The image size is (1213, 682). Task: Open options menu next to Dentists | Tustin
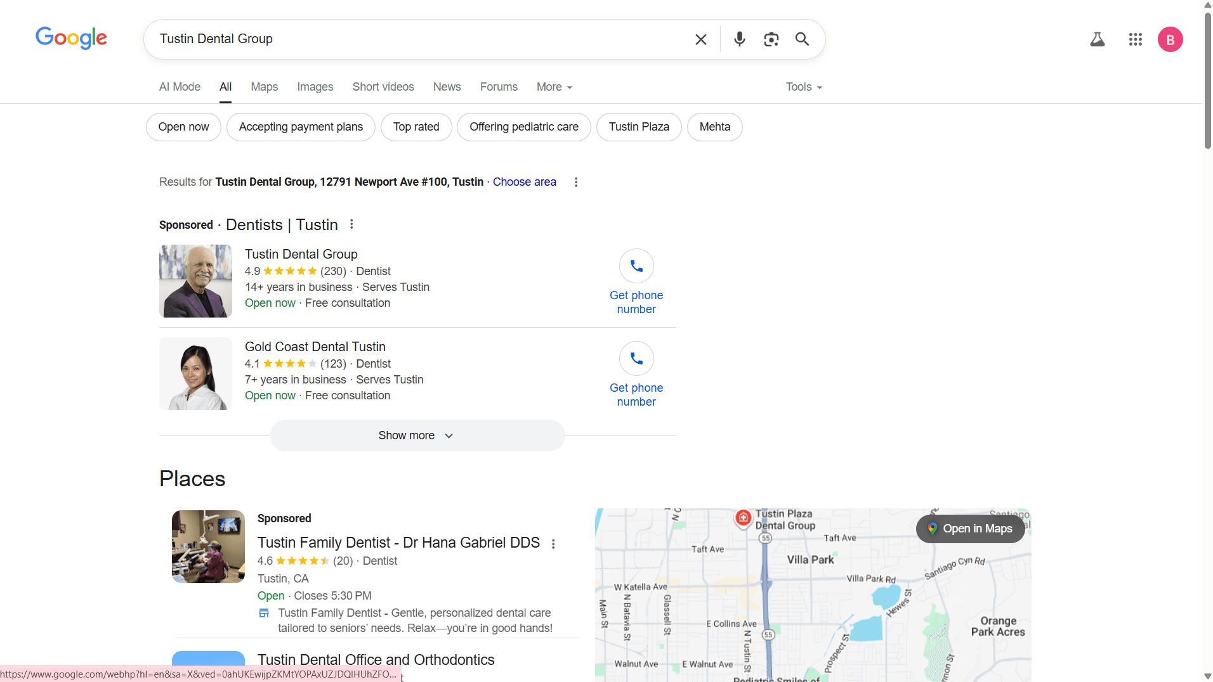[x=351, y=224]
